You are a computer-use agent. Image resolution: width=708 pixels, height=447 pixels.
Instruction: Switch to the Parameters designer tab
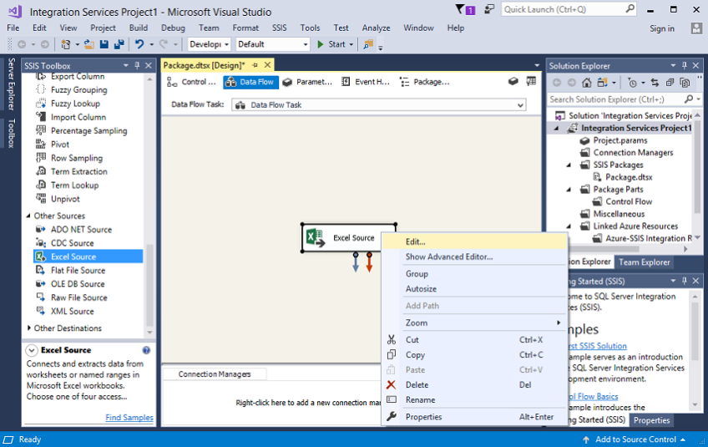(307, 82)
